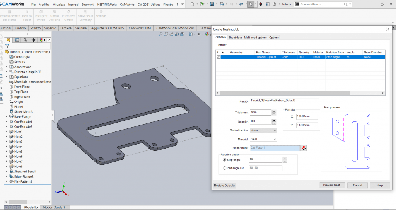Image resolution: width=396 pixels, height=210 pixels.
Task: Open the FeatureManager design tree tab icon
Action: click(x=9, y=40)
